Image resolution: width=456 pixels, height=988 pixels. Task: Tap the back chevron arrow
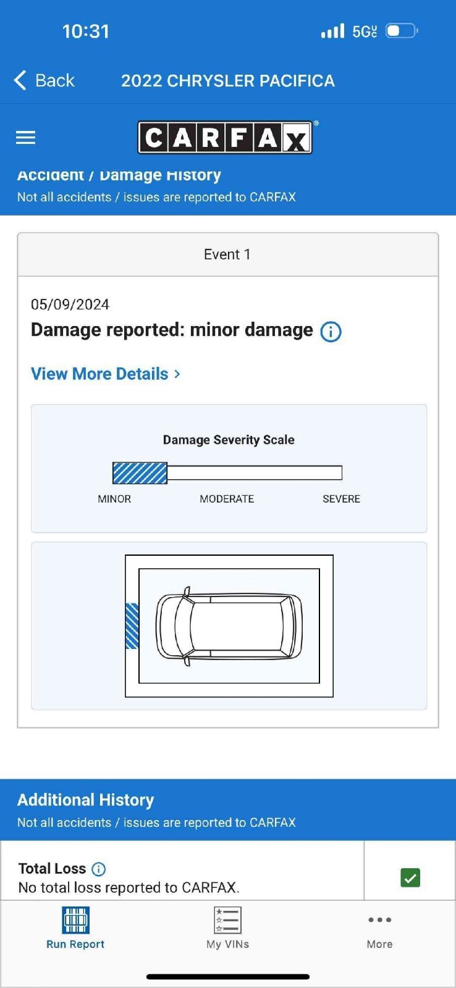click(20, 80)
